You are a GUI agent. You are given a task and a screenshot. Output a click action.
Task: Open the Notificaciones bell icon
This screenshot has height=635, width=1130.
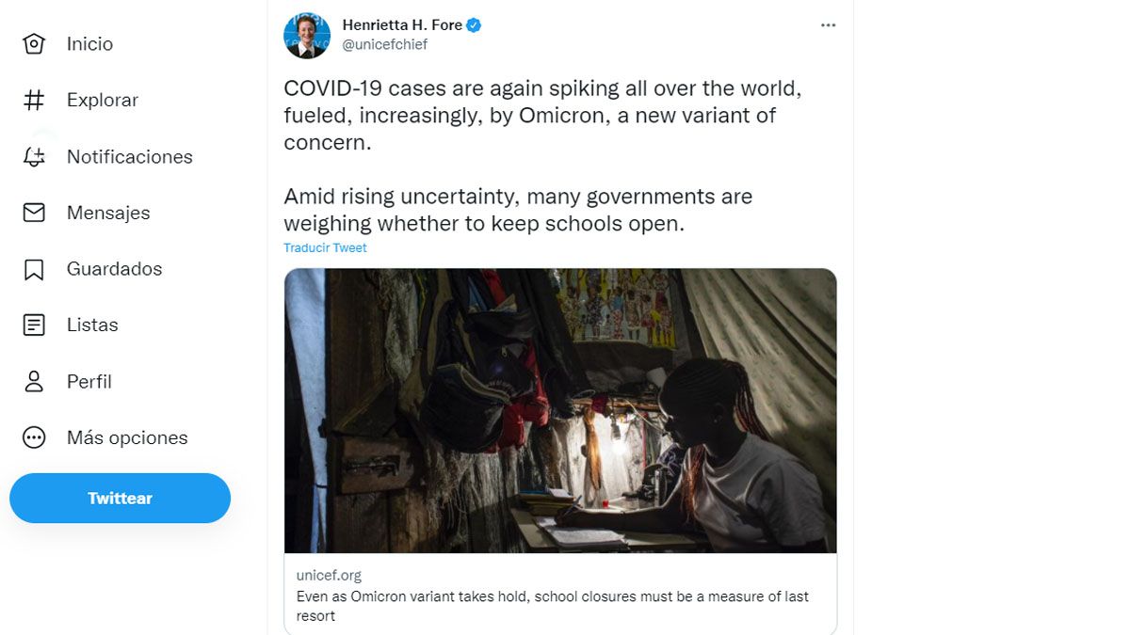[34, 157]
